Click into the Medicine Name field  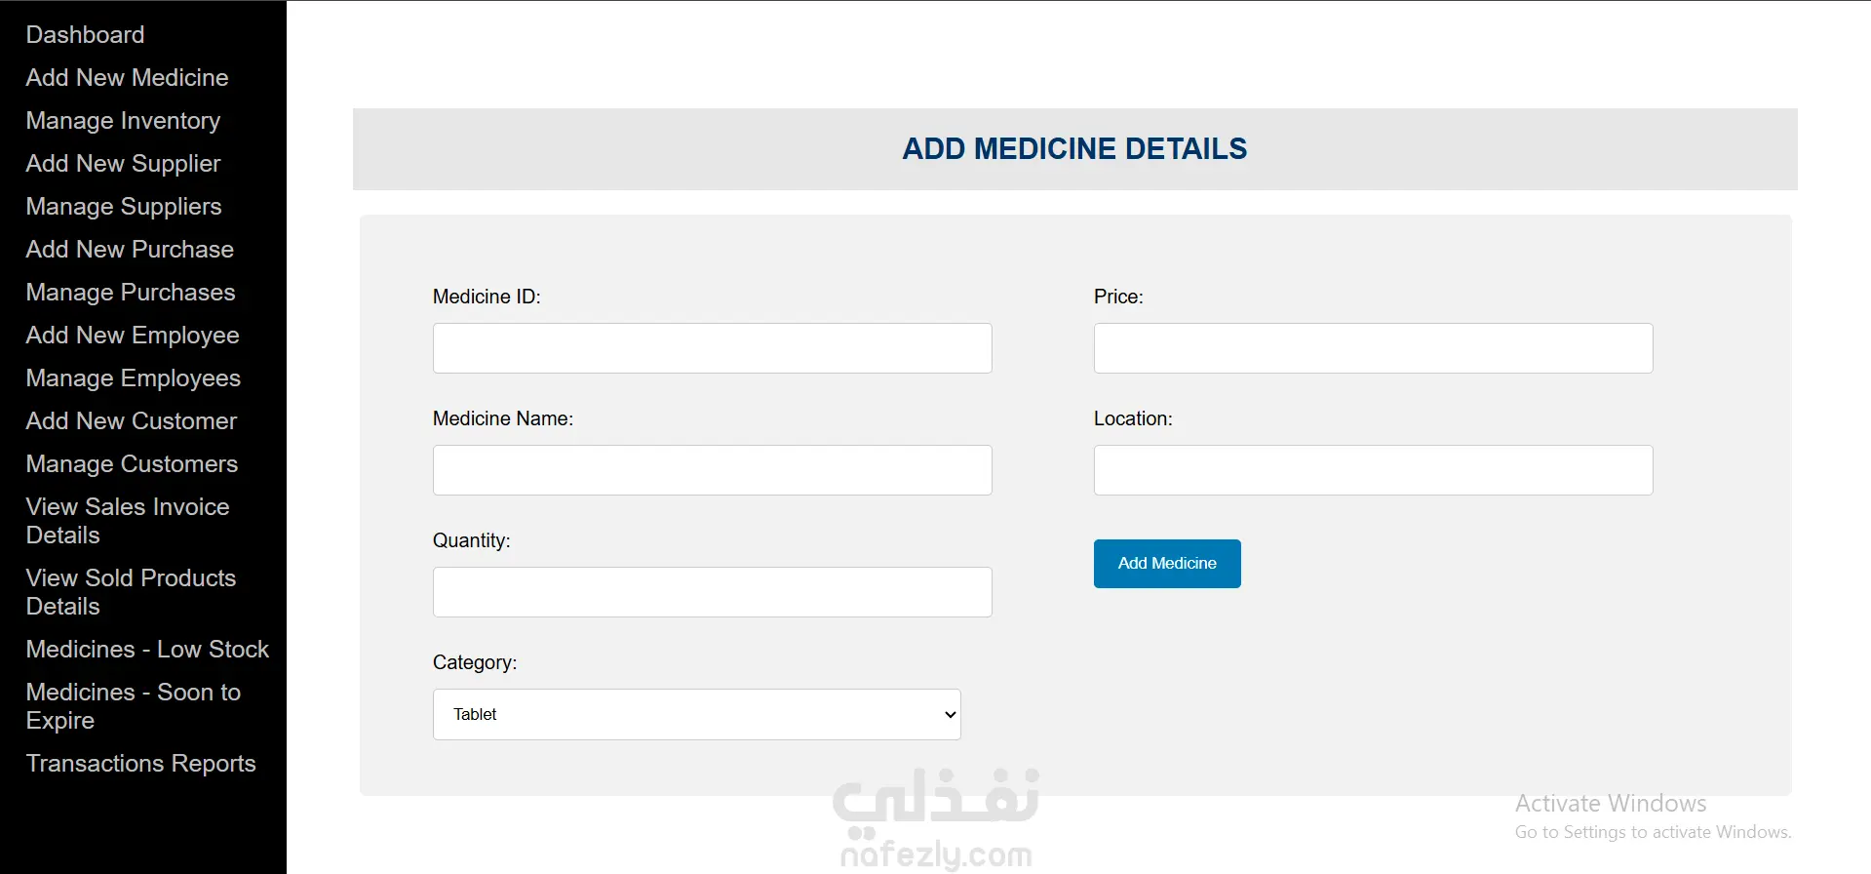coord(713,470)
